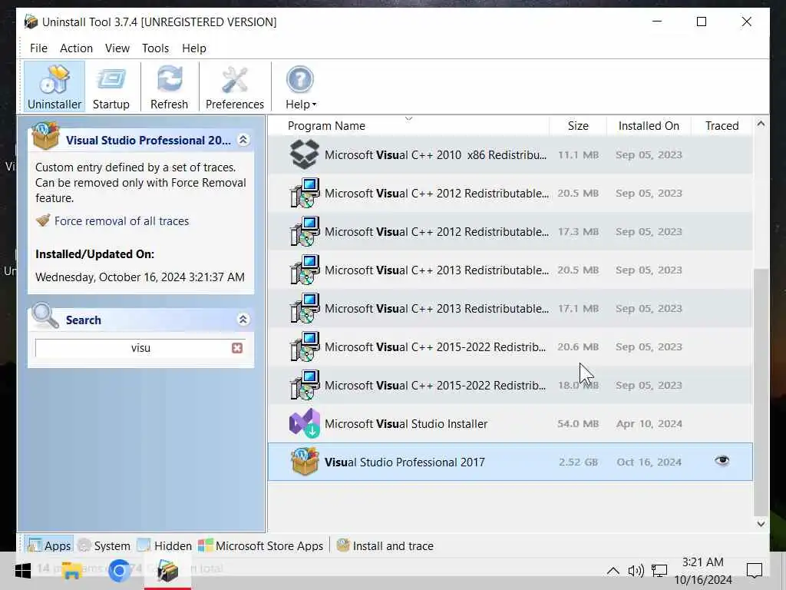Screen dimensions: 786x590
Task: Switch to the Startup manager
Action: tap(111, 86)
